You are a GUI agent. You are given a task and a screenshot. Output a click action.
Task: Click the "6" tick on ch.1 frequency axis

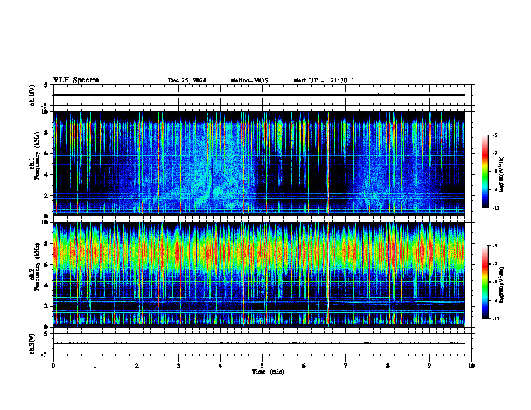click(x=47, y=153)
